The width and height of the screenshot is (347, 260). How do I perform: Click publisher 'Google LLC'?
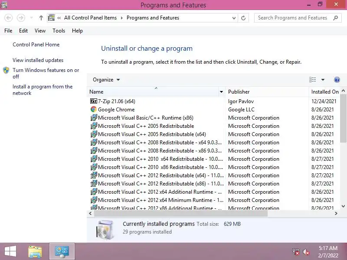(241, 110)
